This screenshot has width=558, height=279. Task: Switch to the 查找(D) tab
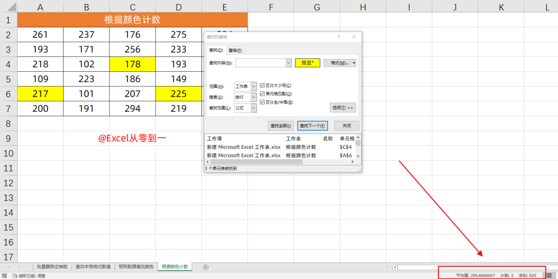click(x=215, y=50)
